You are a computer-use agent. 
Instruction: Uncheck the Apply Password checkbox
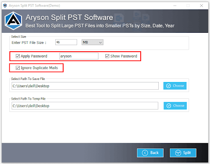[18, 56]
